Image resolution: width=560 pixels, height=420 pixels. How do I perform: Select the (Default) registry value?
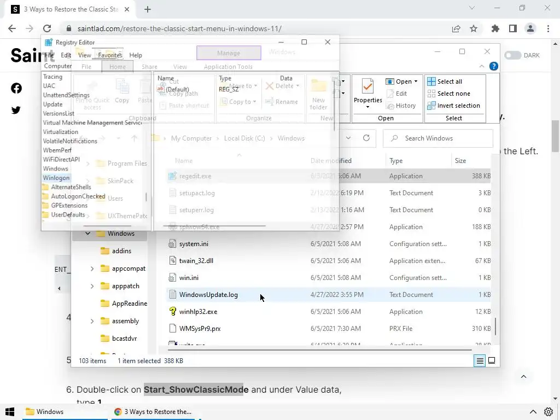coord(173,89)
